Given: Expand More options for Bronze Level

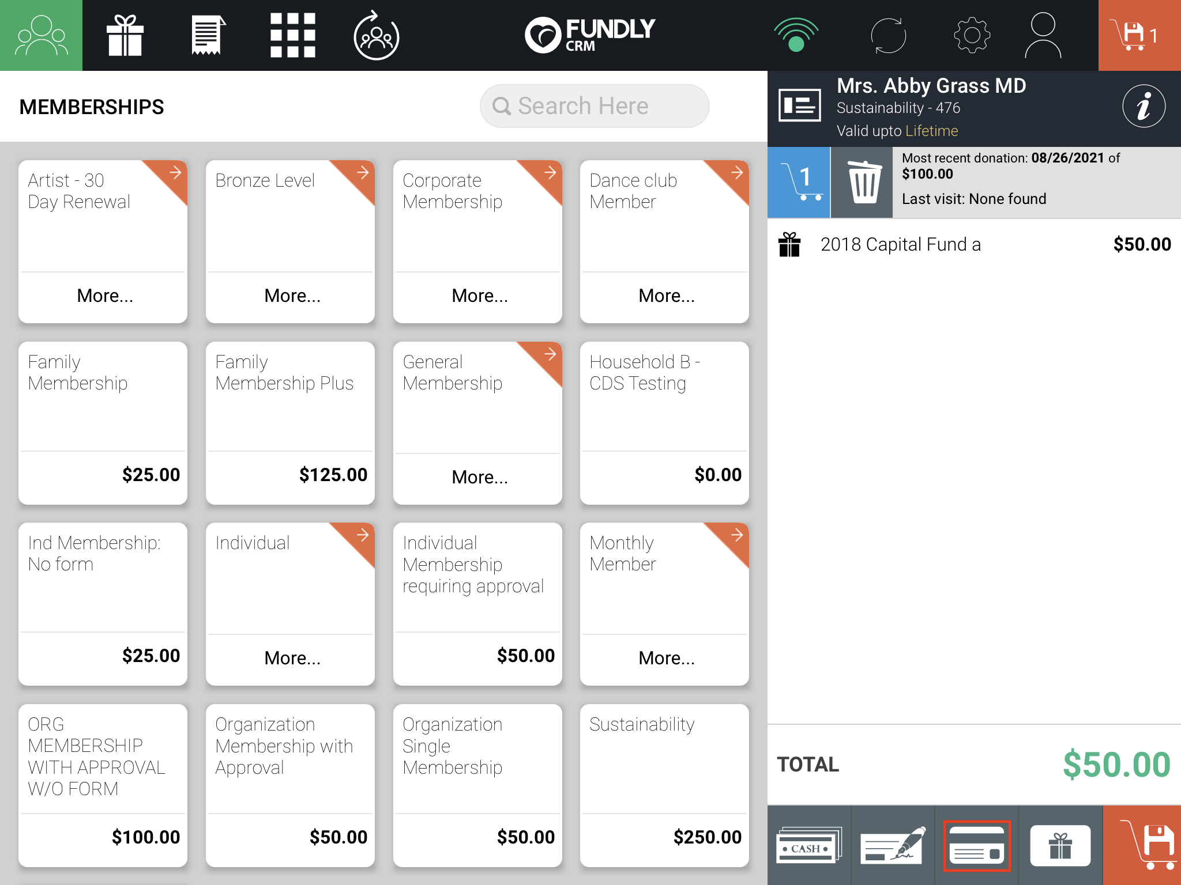Looking at the screenshot, I should 292,296.
